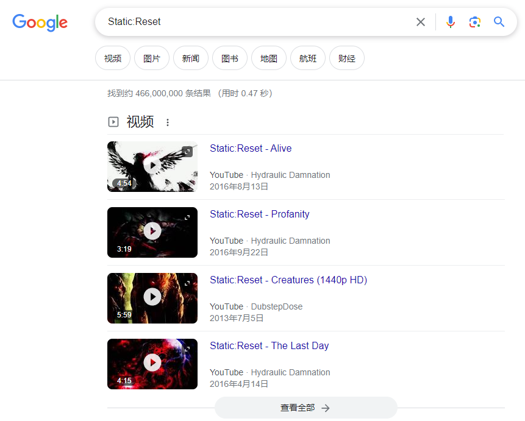525x421 pixels.
Task: Click DubstepDose source under Creatures result
Action: [277, 306]
